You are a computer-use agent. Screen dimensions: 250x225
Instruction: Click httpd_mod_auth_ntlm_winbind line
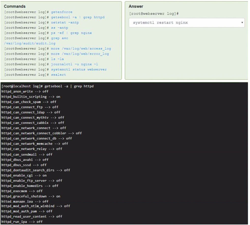tap(36, 206)
